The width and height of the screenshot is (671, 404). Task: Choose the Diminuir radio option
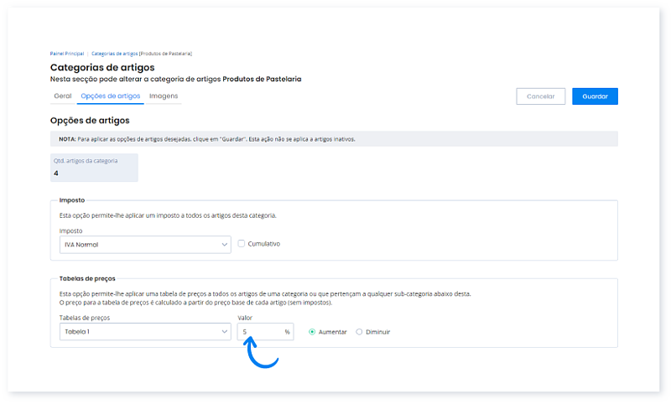[360, 332]
